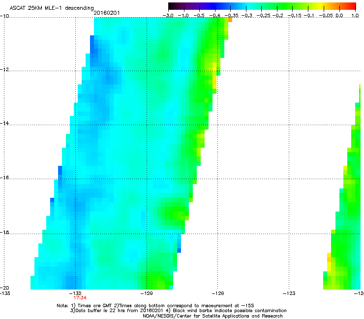364x319 pixels.
Task: Click the yellow section of the color scale
Action: 320,6
